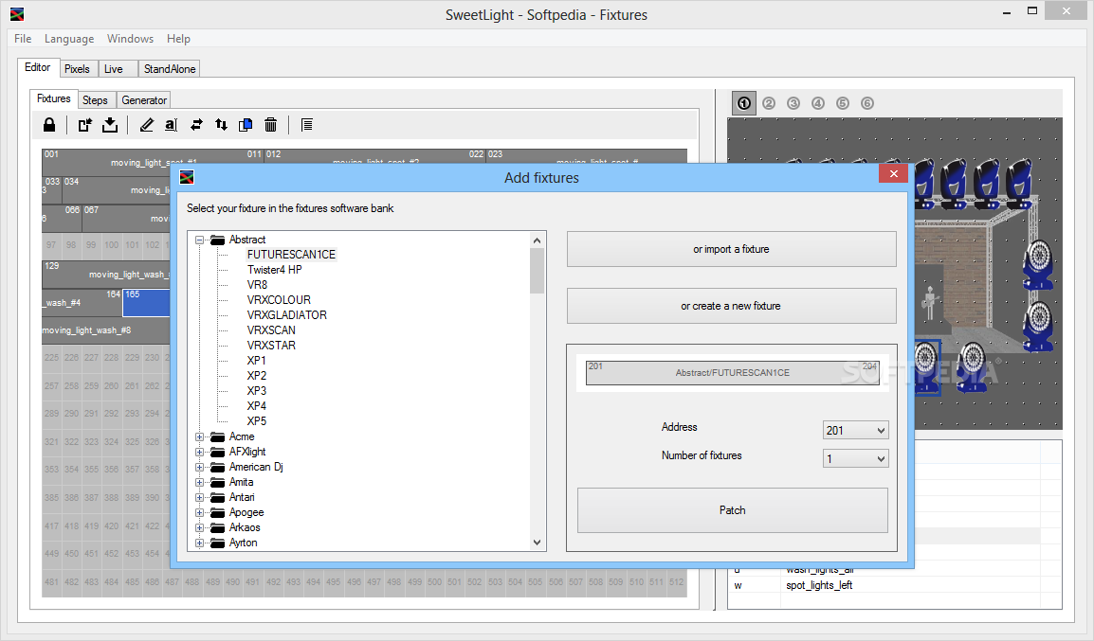This screenshot has width=1094, height=641.
Task: Click the rename text icon
Action: (171, 125)
